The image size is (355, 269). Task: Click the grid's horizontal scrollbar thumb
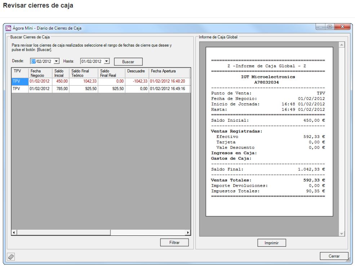(64, 233)
